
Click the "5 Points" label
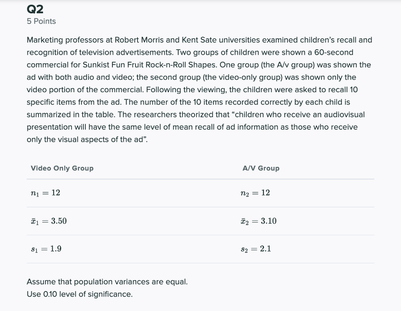coord(41,21)
